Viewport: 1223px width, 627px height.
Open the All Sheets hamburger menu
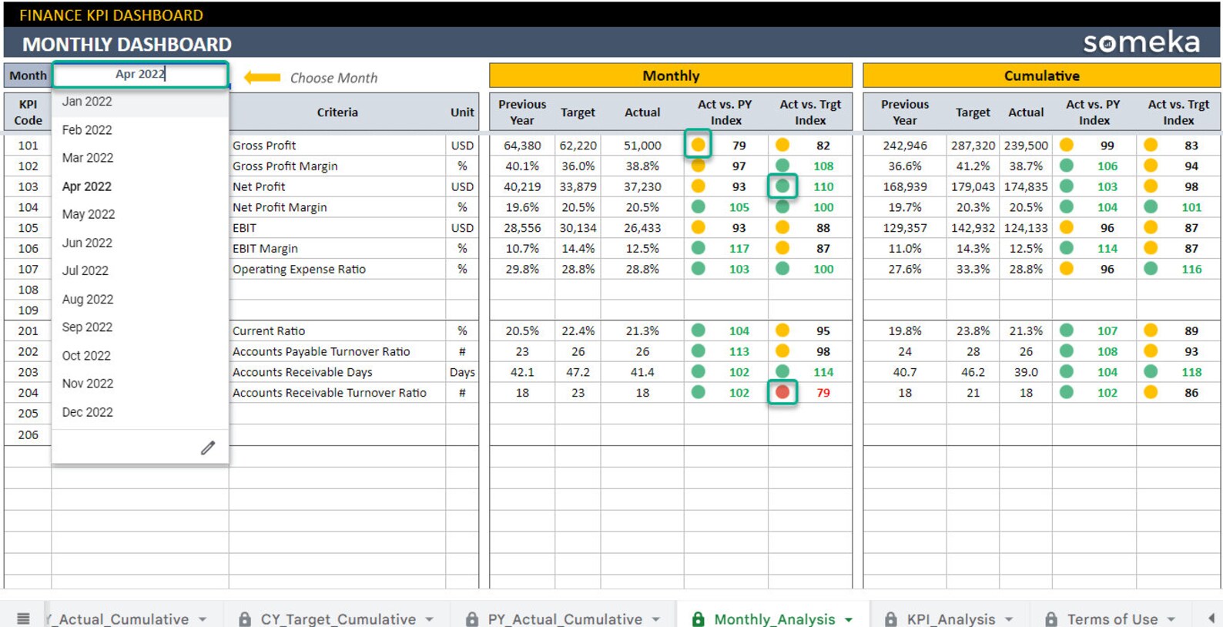[23, 618]
